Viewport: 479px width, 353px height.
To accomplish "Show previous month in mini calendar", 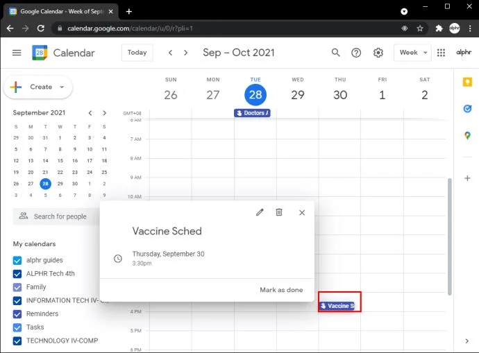I will tap(90, 113).
